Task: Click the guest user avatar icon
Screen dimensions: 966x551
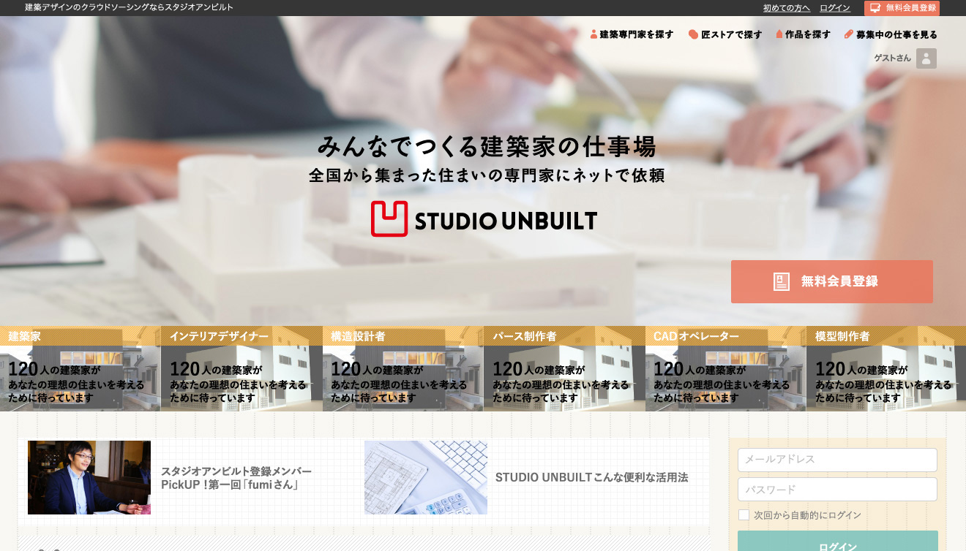Action: tap(926, 58)
